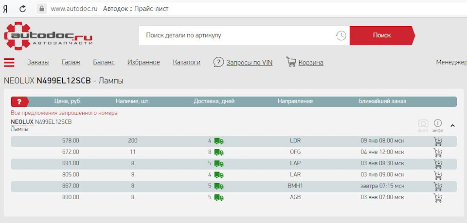Viewport: 467px width, 223px height.
Task: Click the address bar URL www.autodoc.ru
Action: 74,9
